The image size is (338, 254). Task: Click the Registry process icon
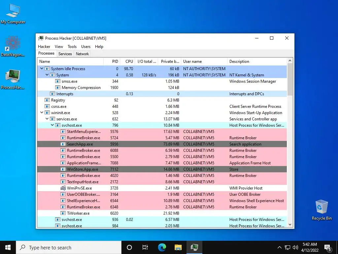[47, 100]
